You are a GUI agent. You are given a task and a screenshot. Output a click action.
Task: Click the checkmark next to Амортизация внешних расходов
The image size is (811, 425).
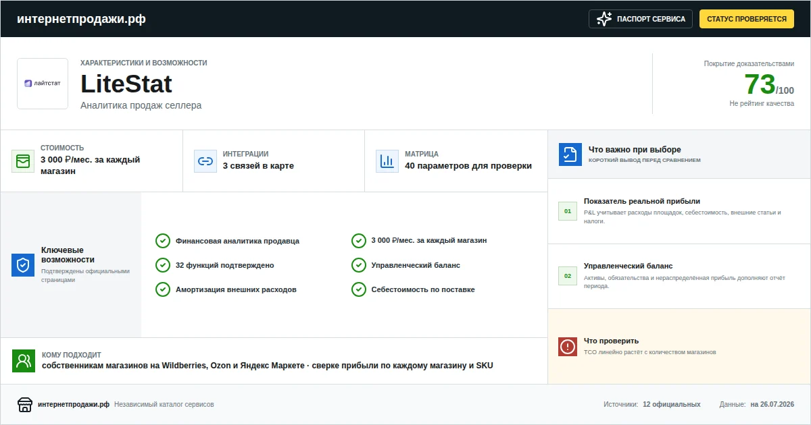click(x=163, y=289)
